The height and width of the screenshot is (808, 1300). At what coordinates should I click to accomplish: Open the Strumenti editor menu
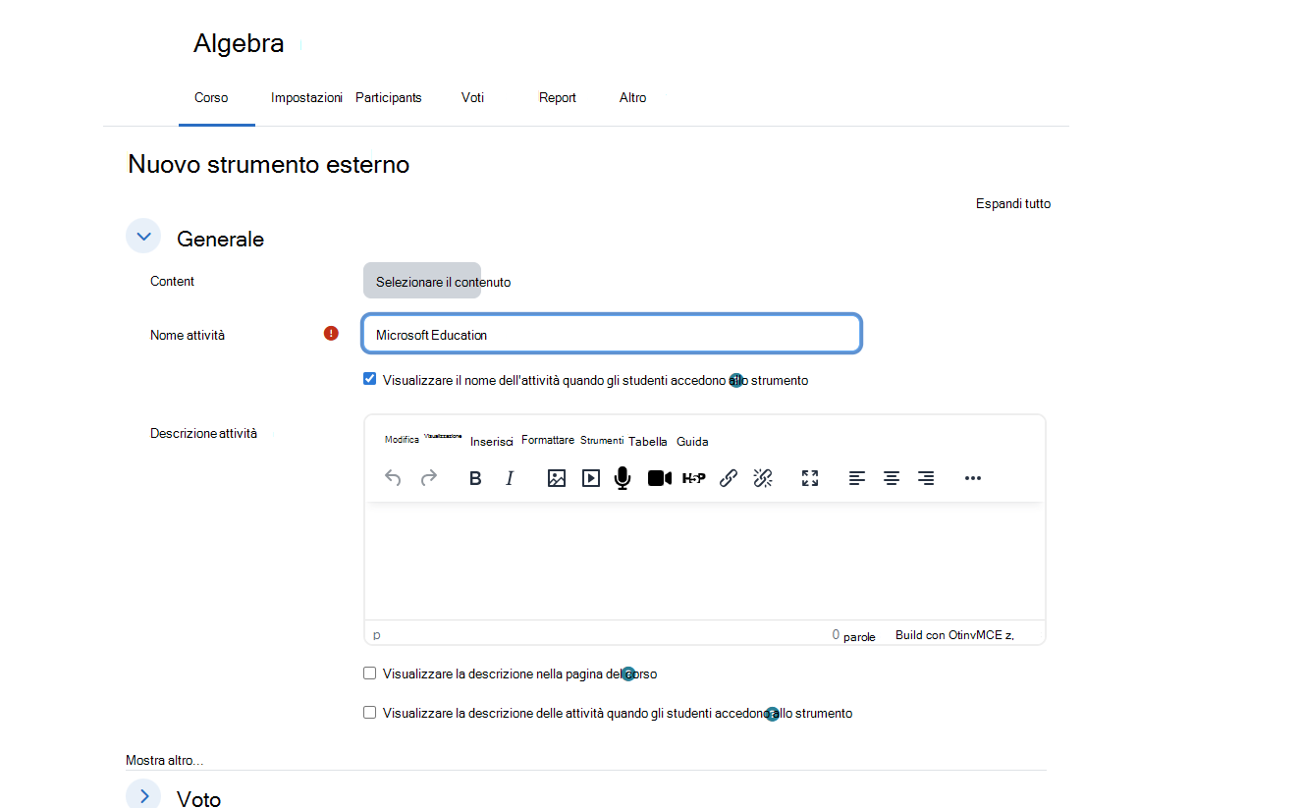602,440
